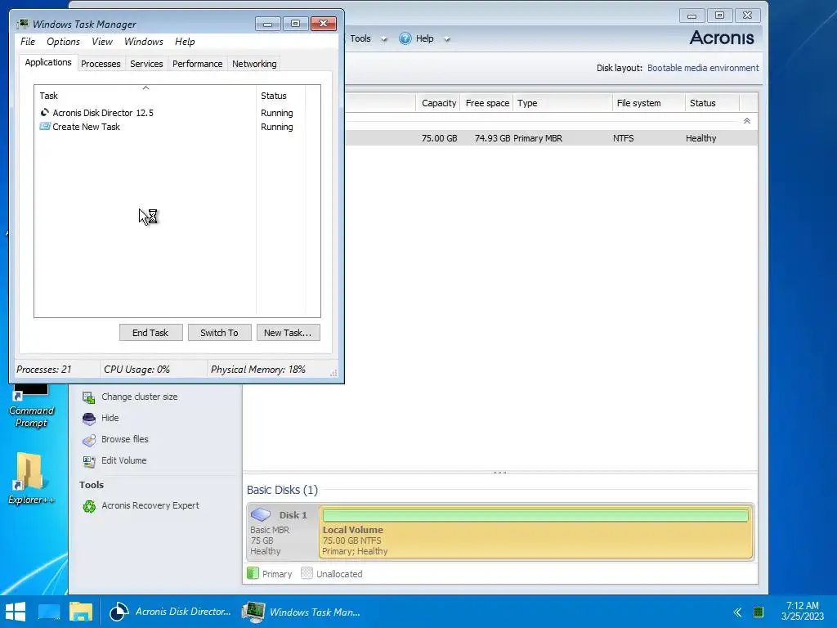Click the Acronis Disk Director task icon
Screen dimensions: 837x628
(x=45, y=113)
